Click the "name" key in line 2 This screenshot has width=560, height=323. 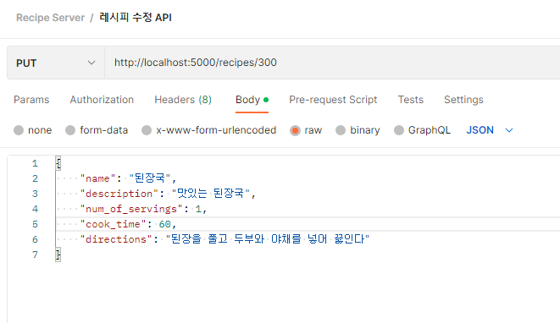point(97,178)
